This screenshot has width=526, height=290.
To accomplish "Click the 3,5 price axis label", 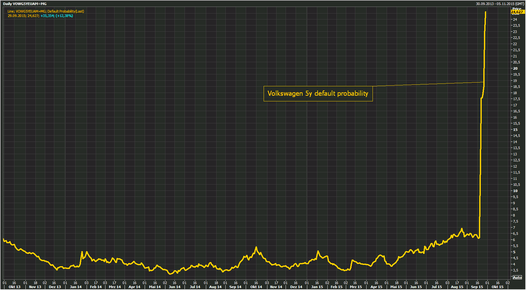I will tap(516, 270).
